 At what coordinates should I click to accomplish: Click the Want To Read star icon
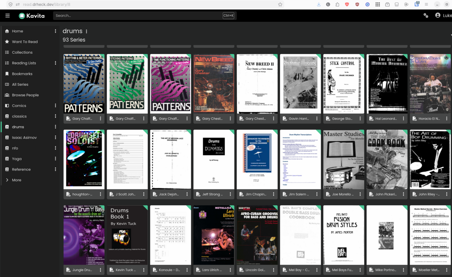tap(7, 42)
